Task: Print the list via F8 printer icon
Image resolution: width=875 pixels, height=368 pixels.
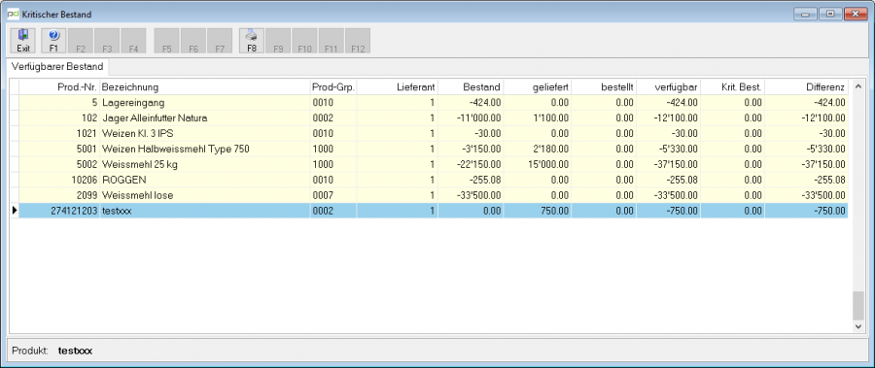Action: tap(252, 41)
